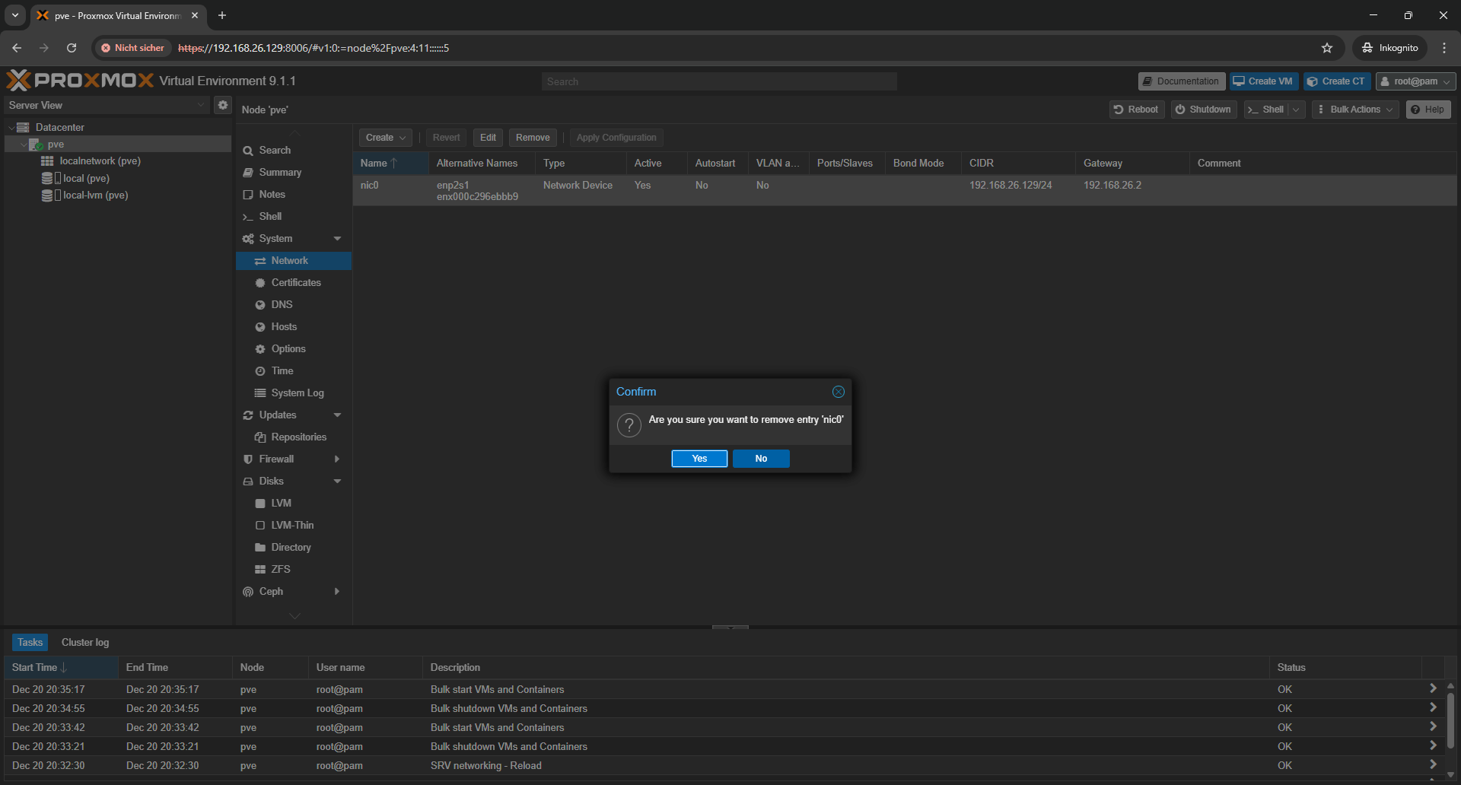This screenshot has height=785, width=1461.
Task: Click No in the Confirm dialog
Action: click(x=761, y=459)
